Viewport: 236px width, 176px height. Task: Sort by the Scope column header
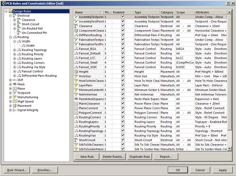[x=185, y=12]
